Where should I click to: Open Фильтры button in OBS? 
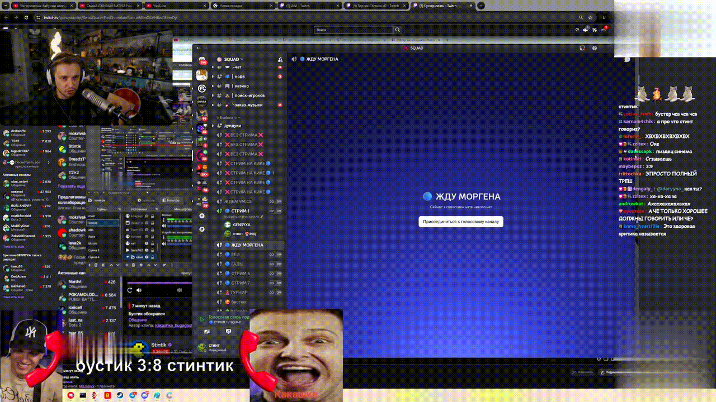pyautogui.click(x=171, y=200)
